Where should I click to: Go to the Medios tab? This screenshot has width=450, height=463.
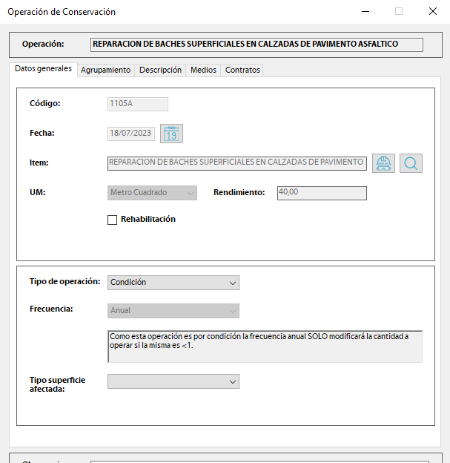click(x=203, y=70)
